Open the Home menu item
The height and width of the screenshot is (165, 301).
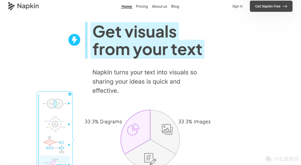point(127,6)
